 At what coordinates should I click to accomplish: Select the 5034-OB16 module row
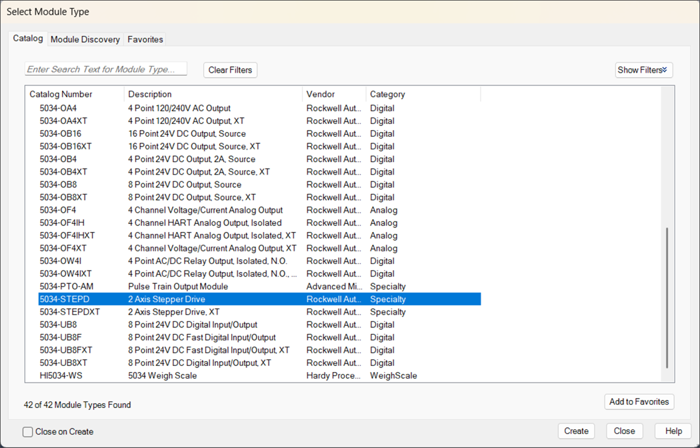point(259,133)
